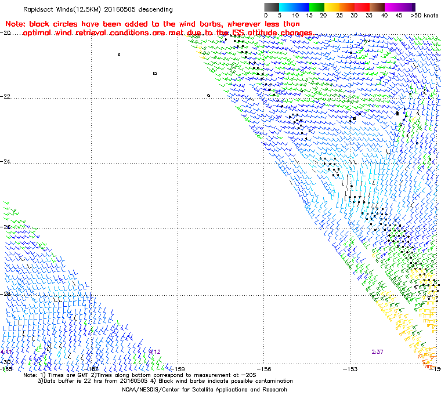Click the red 'Note: black circles' warning line
The height and width of the screenshot is (399, 441).
coord(153,24)
